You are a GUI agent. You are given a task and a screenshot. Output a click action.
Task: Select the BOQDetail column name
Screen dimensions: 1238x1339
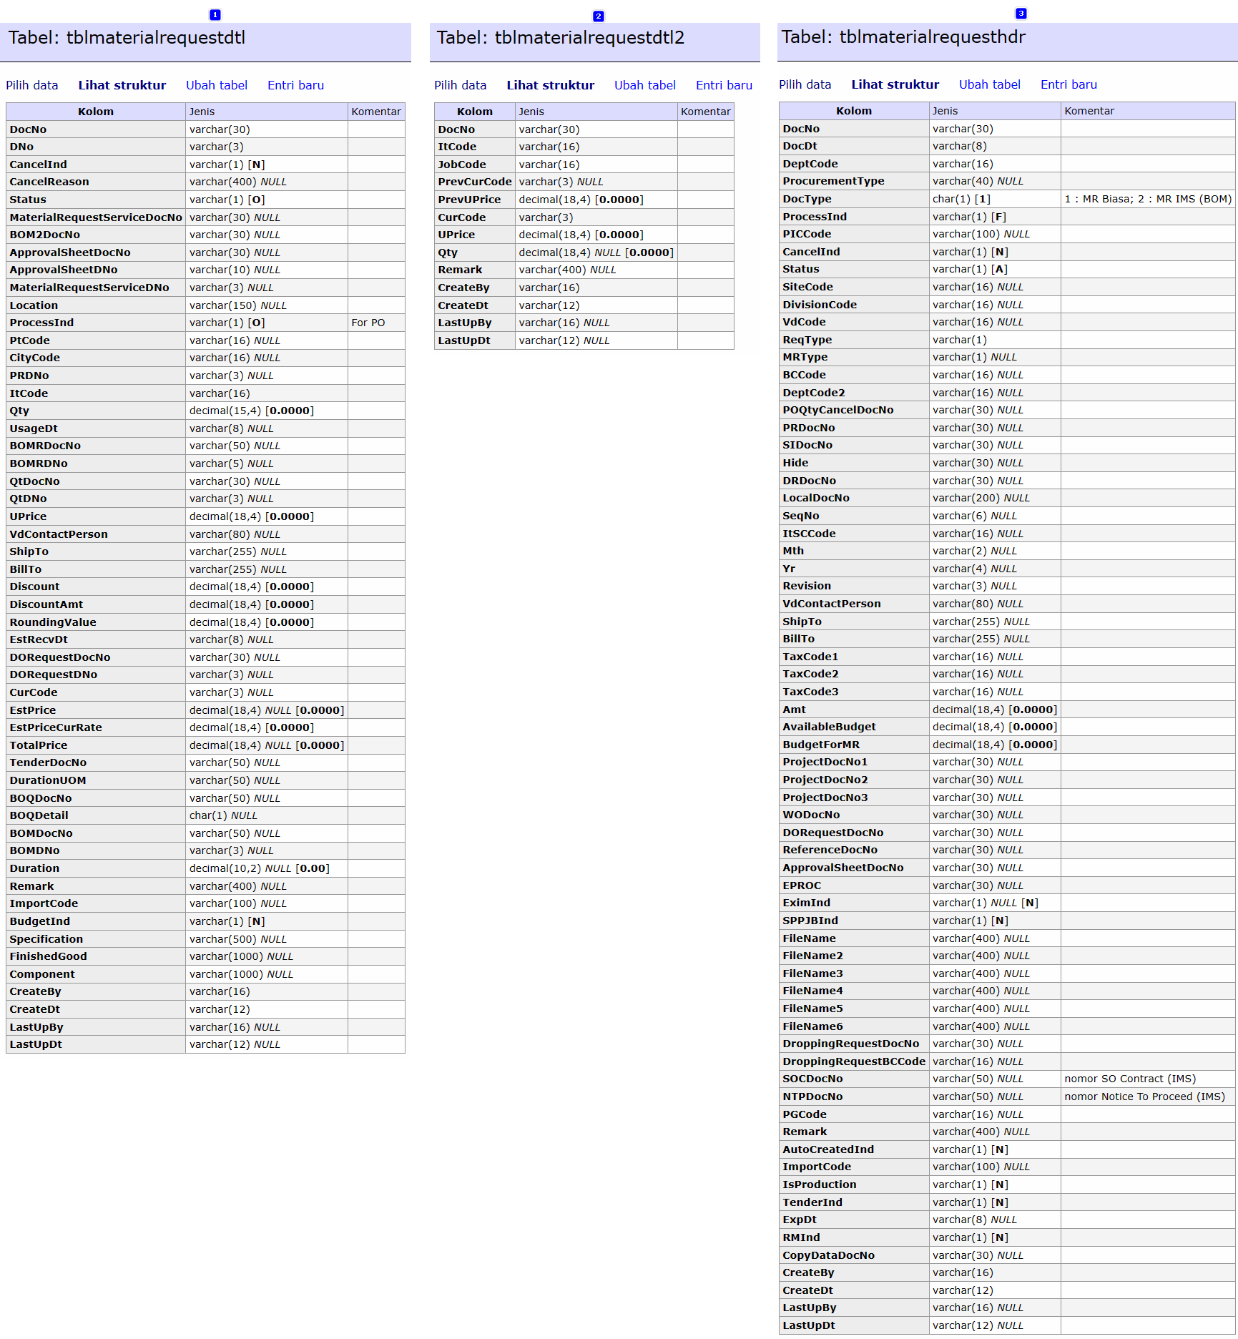pyautogui.click(x=39, y=815)
